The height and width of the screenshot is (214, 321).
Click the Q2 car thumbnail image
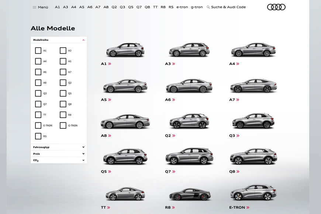pos(189,121)
